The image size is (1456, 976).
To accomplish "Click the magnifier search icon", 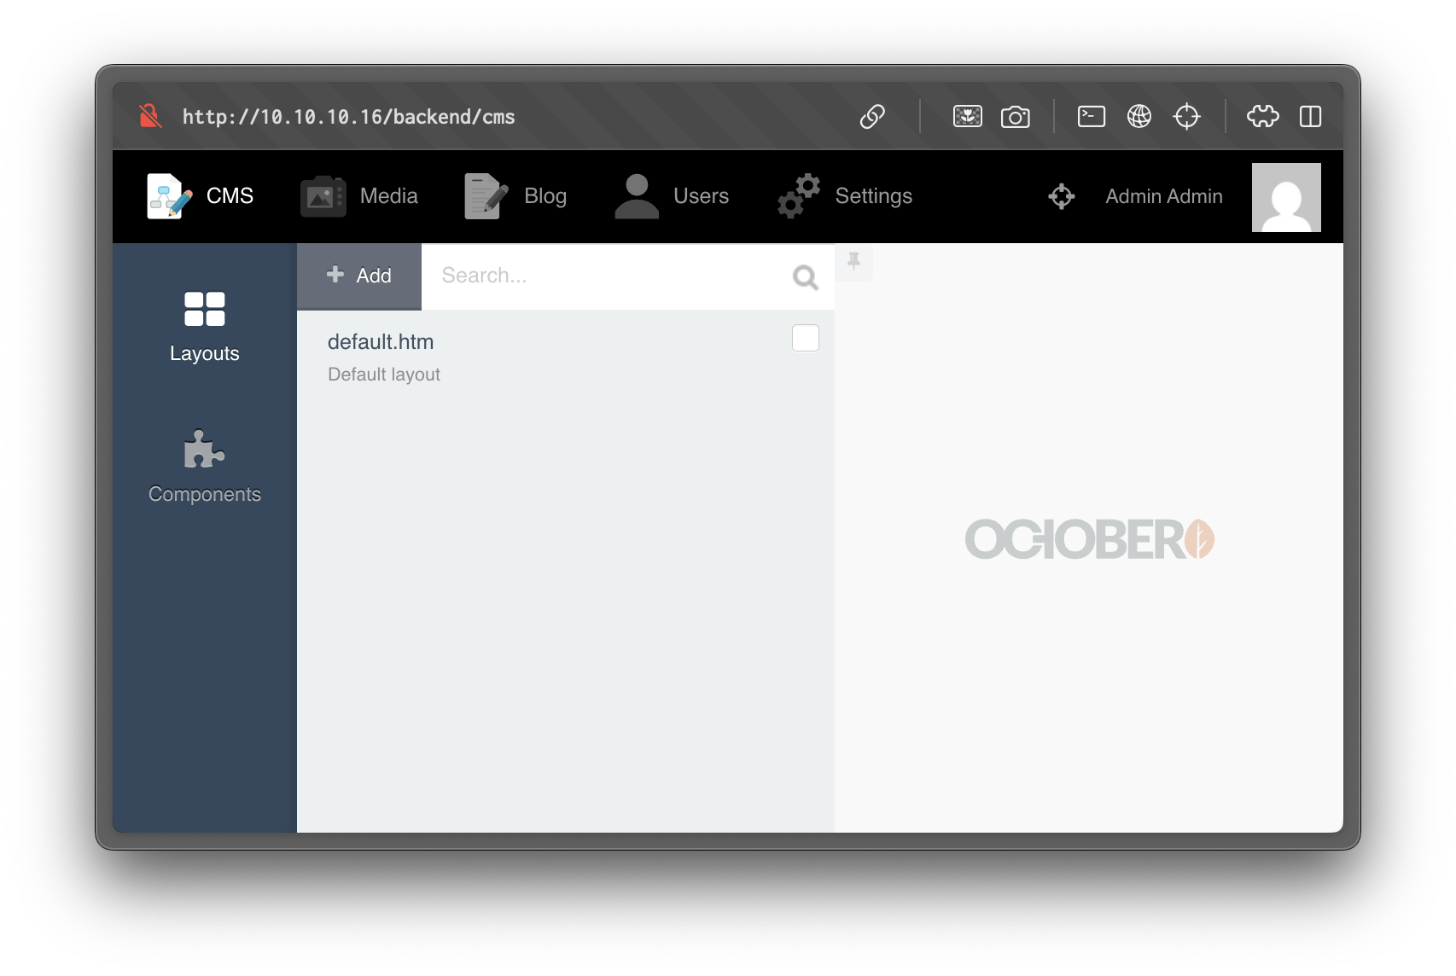I will (806, 277).
